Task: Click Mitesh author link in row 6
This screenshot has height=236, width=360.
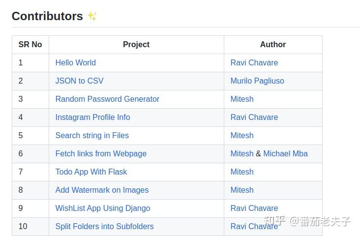Action: tap(242, 153)
